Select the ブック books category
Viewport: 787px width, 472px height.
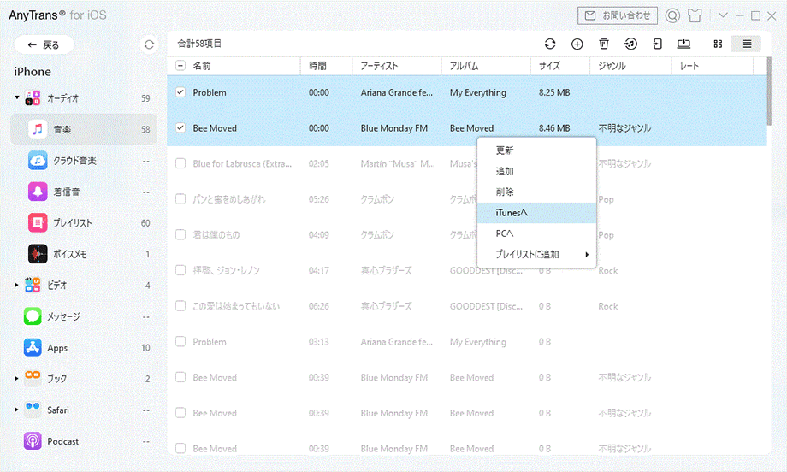point(84,379)
